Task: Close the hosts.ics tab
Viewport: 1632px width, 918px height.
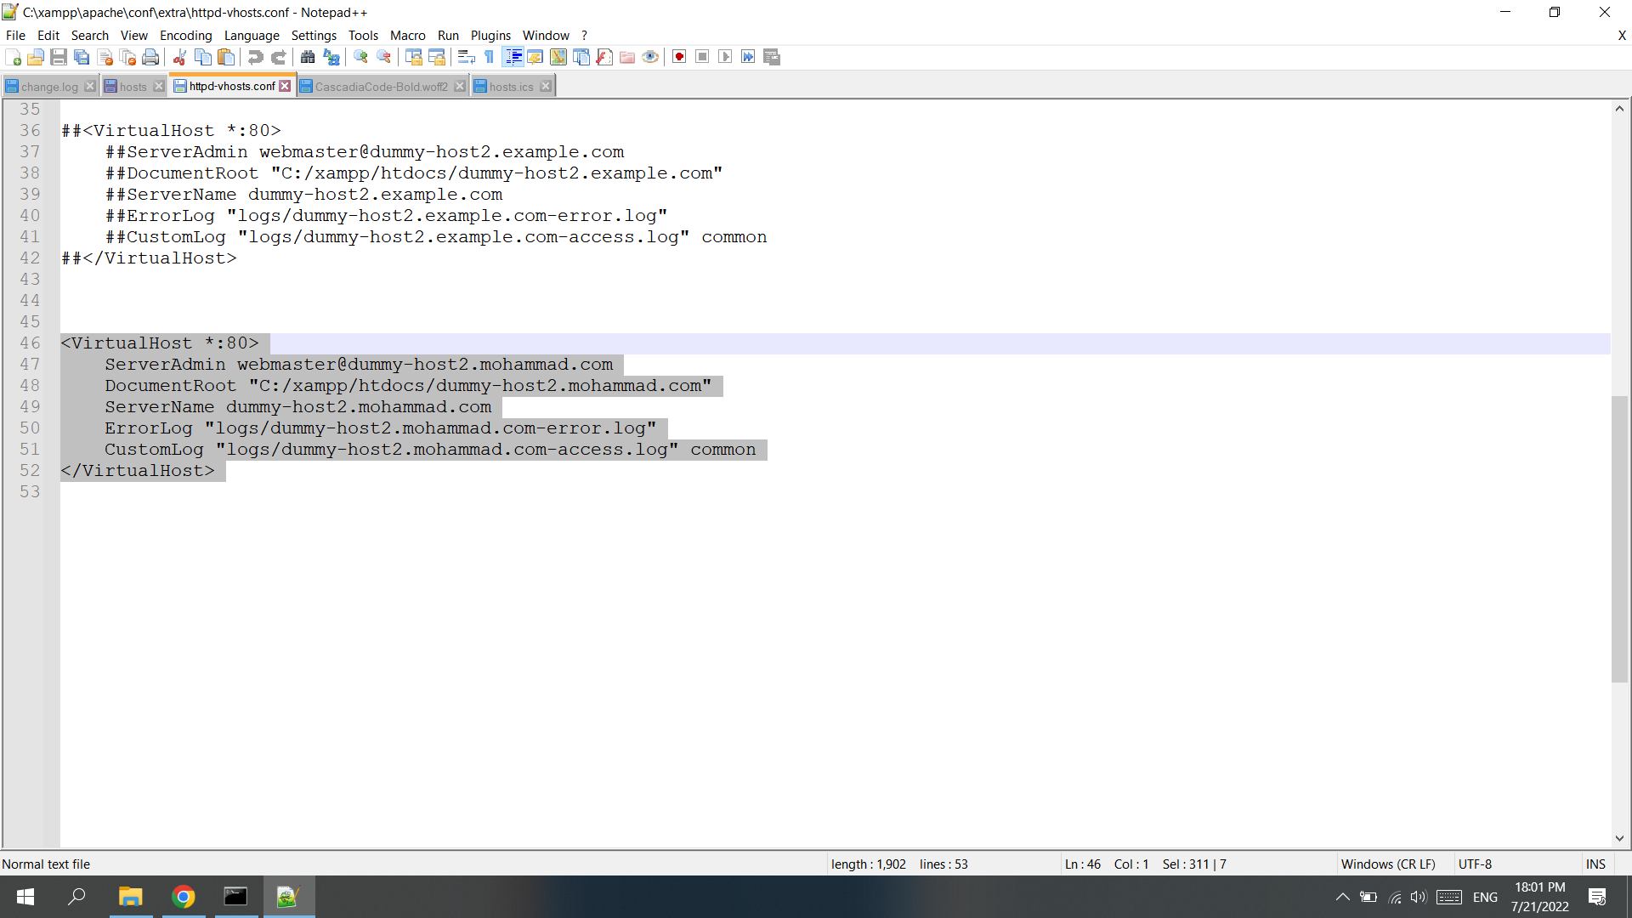Action: click(x=546, y=87)
